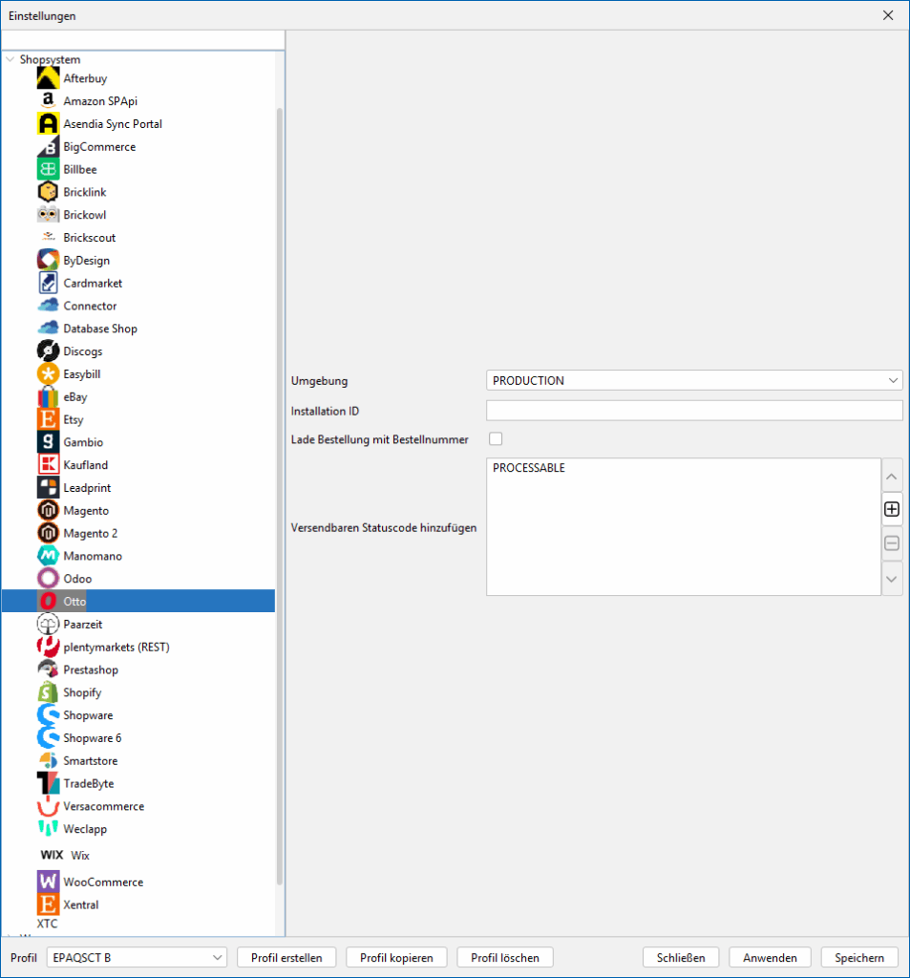Viewport: 910px width, 978px height.
Task: Click the minus icon to remove status code
Action: pos(892,543)
